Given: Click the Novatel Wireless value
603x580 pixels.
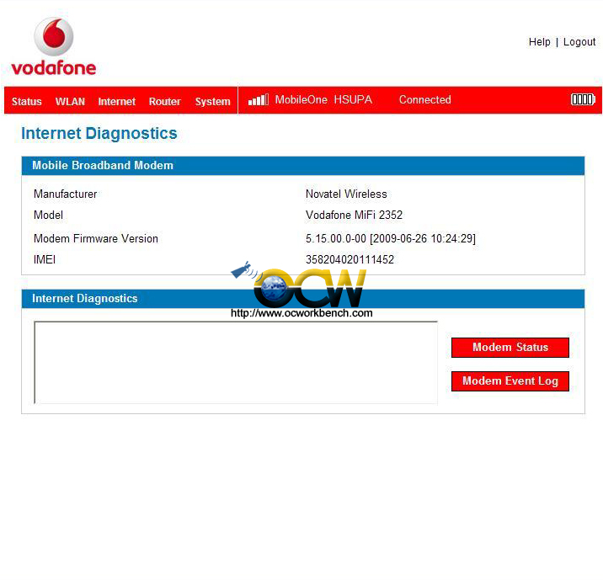Looking at the screenshot, I should (x=346, y=194).
